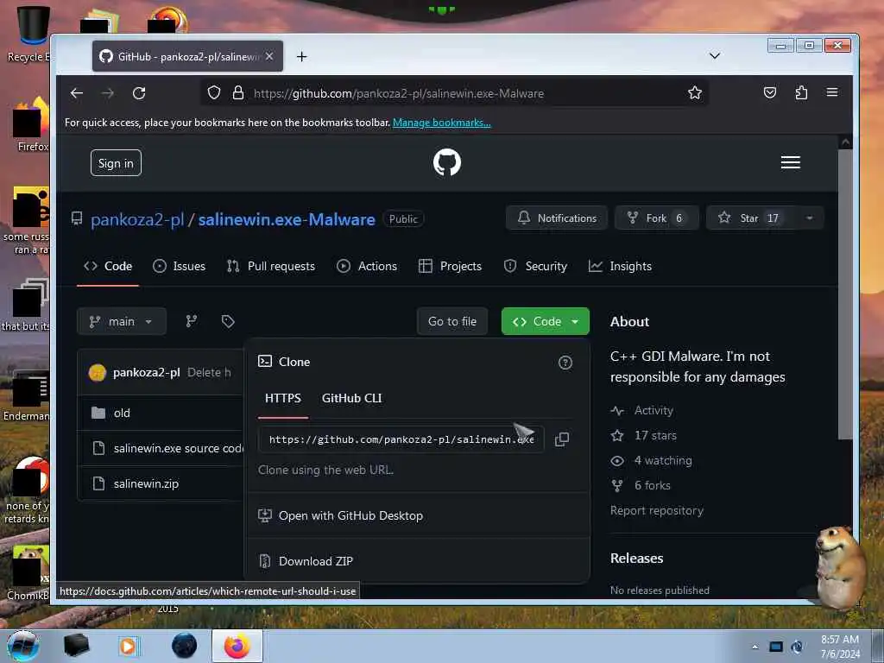Switch to the Issues tab
The width and height of the screenshot is (884, 663).
tap(180, 266)
